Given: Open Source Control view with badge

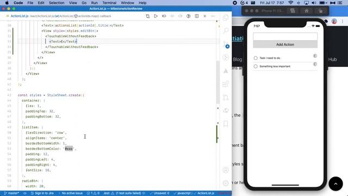Looking at the screenshot, I should [226, 45].
